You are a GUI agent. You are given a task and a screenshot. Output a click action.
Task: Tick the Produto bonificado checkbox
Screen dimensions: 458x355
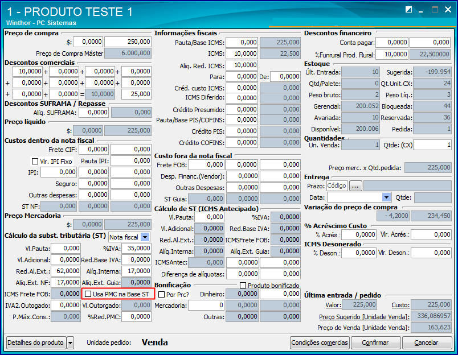(243, 285)
